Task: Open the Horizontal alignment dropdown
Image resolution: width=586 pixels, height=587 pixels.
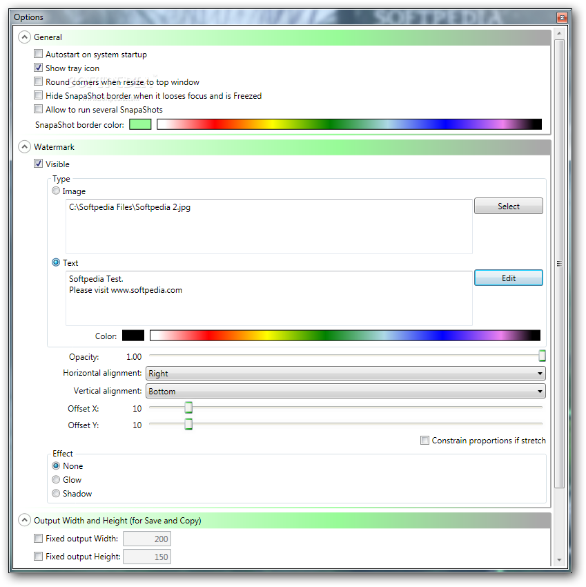Action: tap(345, 374)
